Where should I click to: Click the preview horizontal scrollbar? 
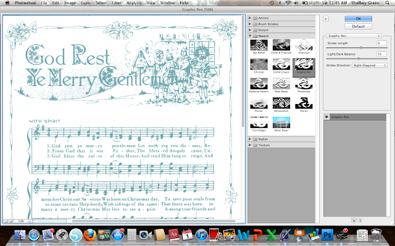pos(154,221)
